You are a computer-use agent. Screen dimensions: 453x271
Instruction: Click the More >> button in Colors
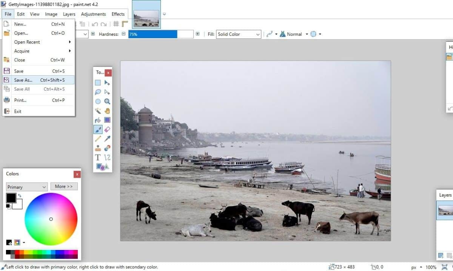click(64, 186)
